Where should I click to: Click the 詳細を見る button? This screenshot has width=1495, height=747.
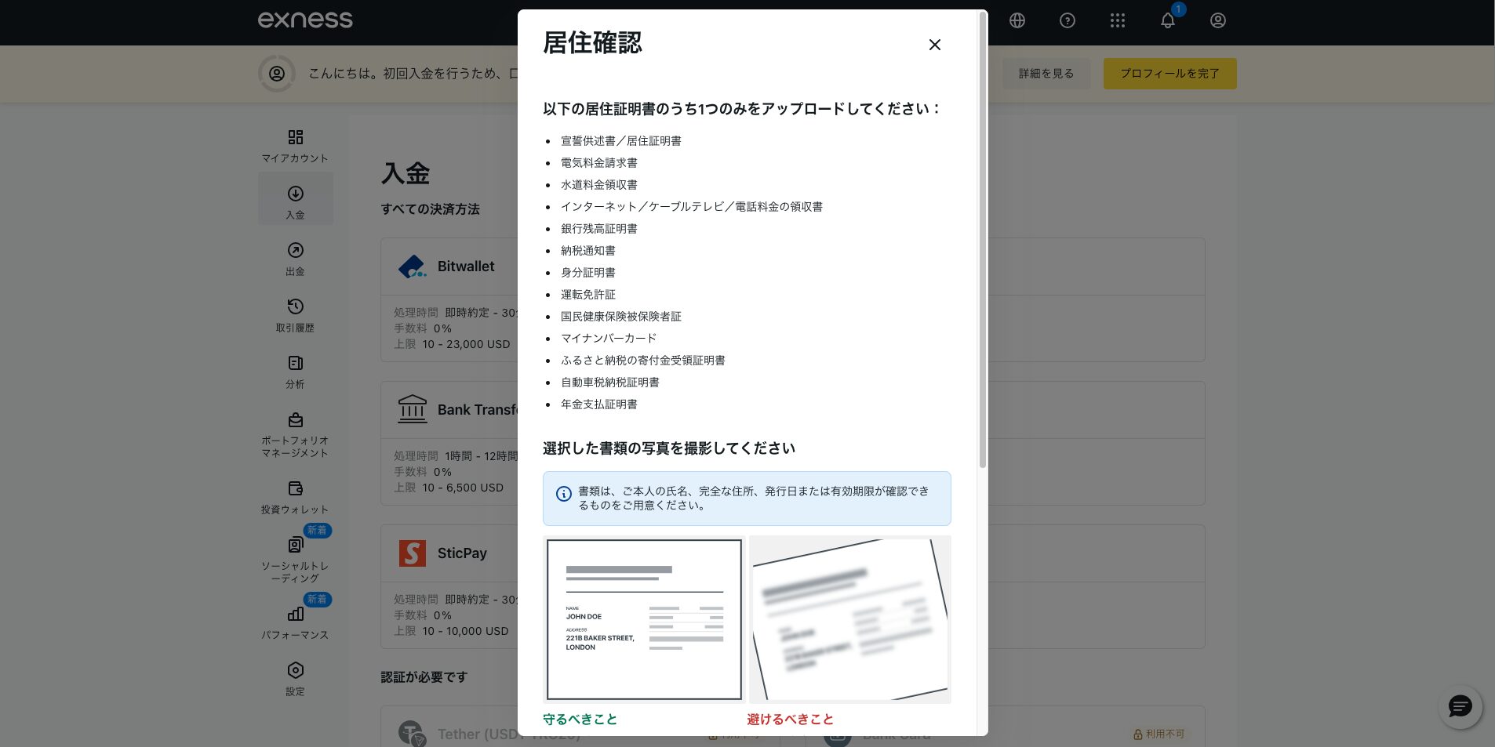pyautogui.click(x=1046, y=74)
